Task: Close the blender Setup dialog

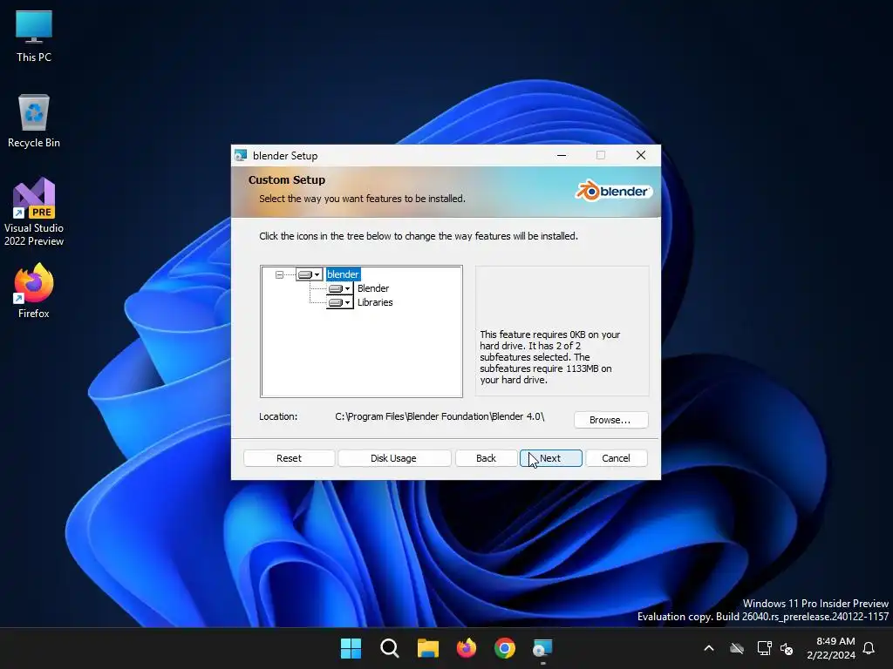Action: (641, 155)
